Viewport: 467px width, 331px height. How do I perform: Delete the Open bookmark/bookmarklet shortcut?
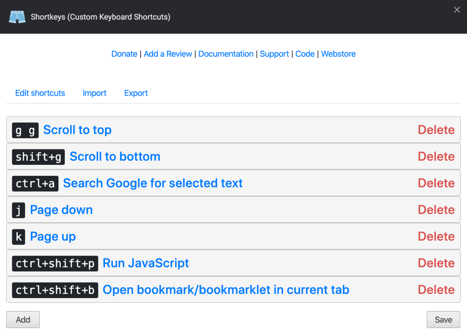pyautogui.click(x=436, y=290)
